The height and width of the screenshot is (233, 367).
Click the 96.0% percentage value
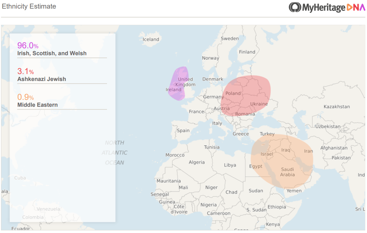[28, 46]
